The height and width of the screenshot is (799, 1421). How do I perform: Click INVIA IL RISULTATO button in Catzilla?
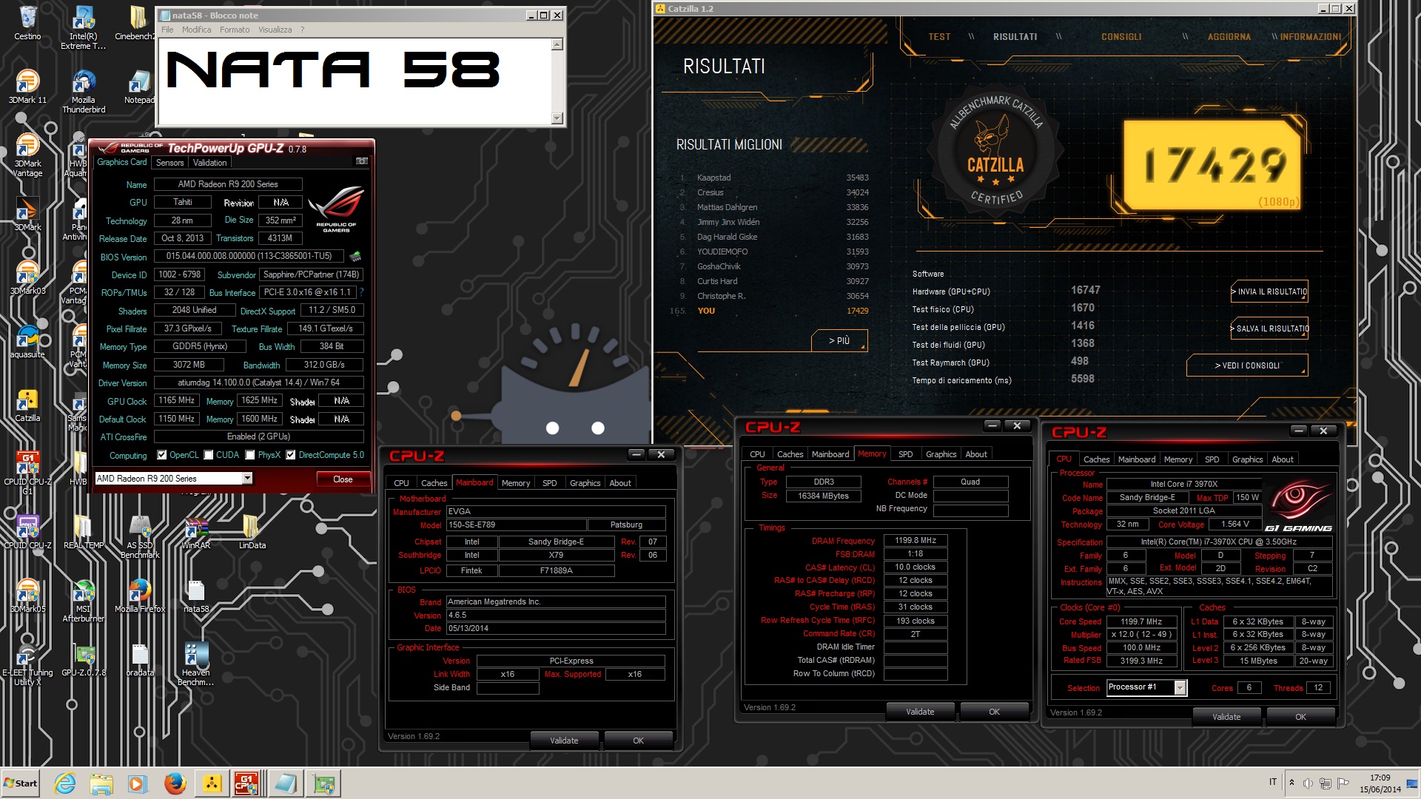(x=1269, y=291)
